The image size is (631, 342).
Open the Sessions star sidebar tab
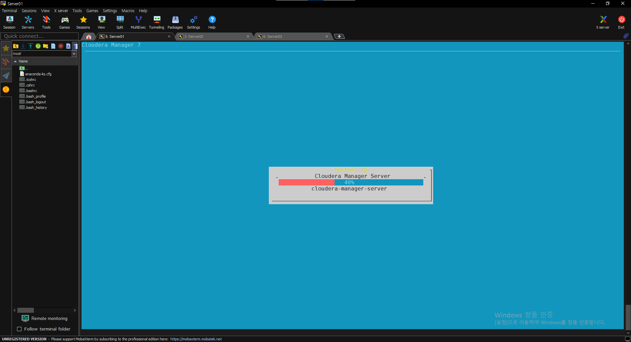(x=6, y=48)
